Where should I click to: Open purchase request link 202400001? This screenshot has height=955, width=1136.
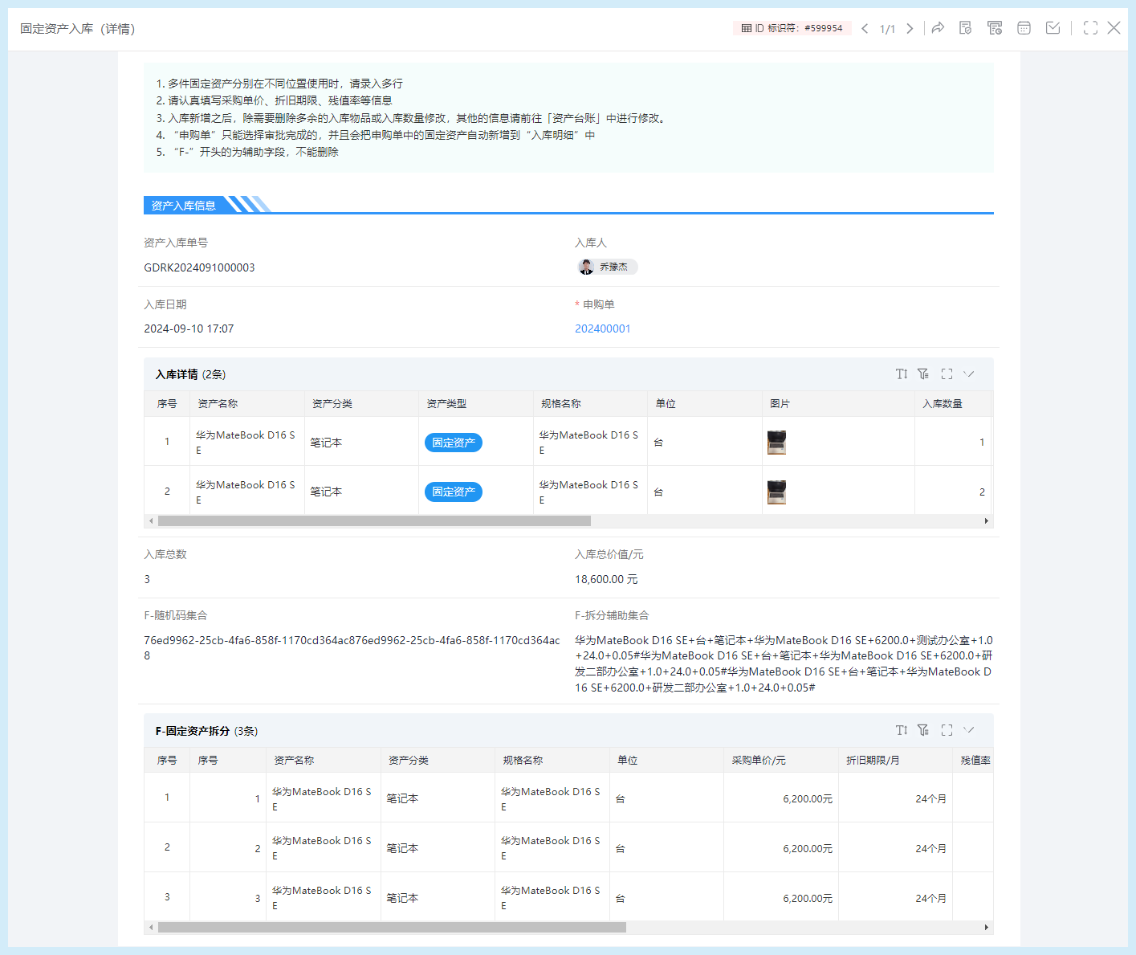pyautogui.click(x=602, y=329)
